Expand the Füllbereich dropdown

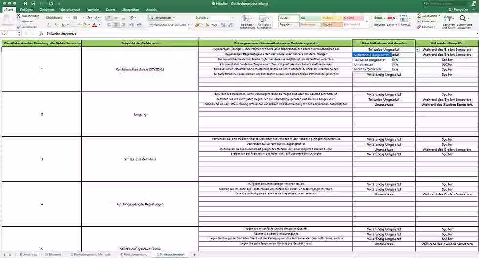pyautogui.click(x=437, y=21)
